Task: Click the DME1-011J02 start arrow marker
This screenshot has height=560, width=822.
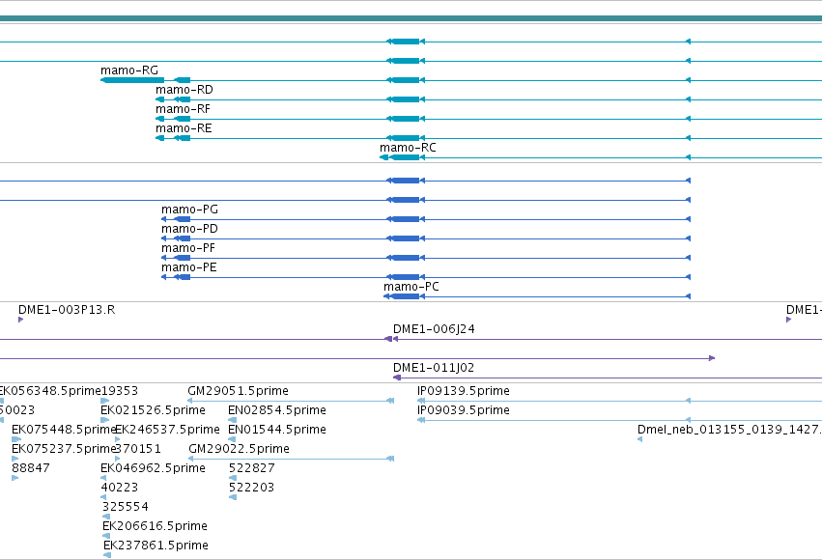Action: [397, 378]
